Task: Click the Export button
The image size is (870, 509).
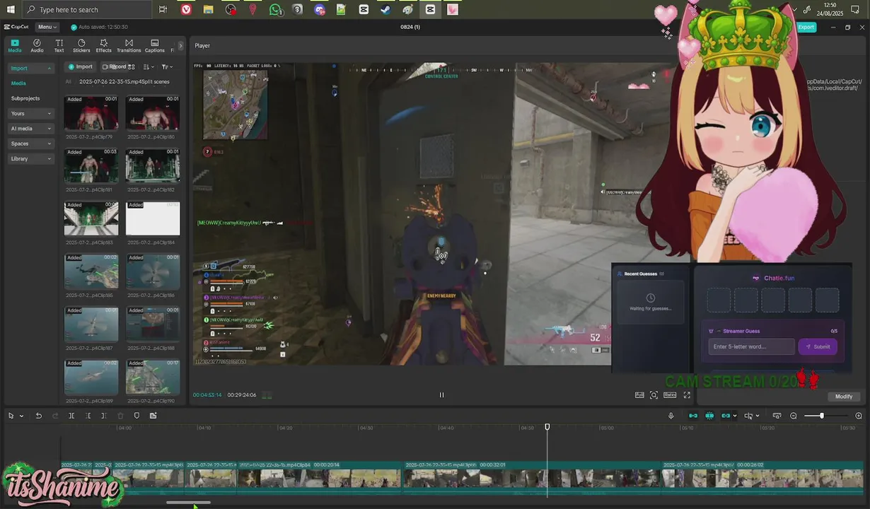Action: pyautogui.click(x=806, y=27)
